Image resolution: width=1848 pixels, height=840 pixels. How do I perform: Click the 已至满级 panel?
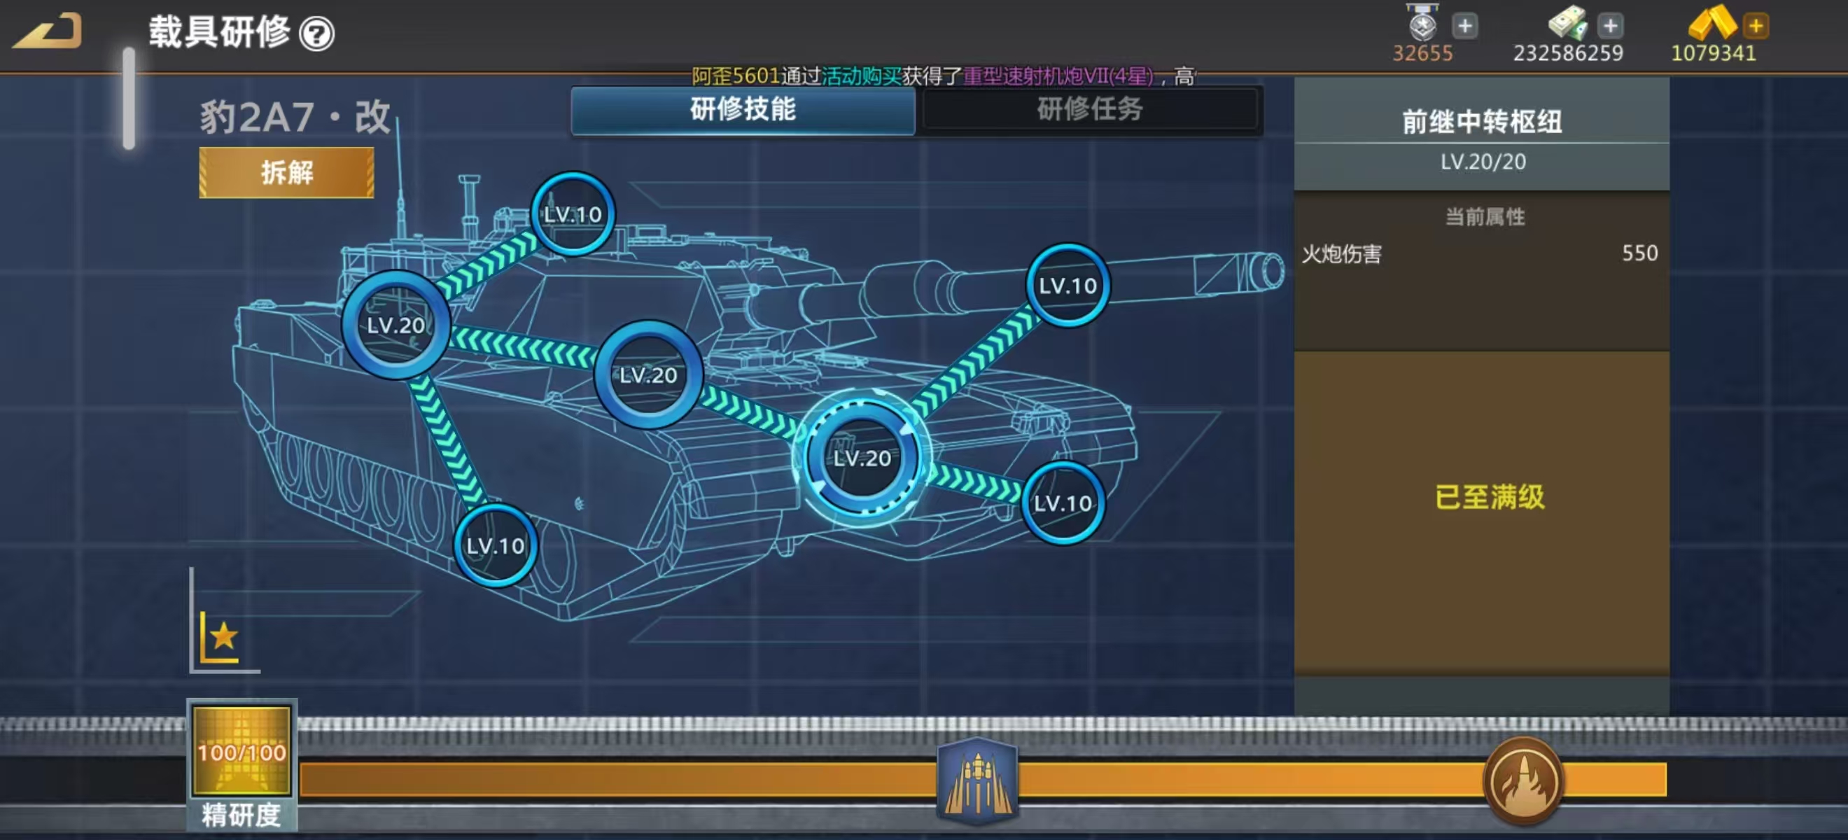click(x=1489, y=497)
